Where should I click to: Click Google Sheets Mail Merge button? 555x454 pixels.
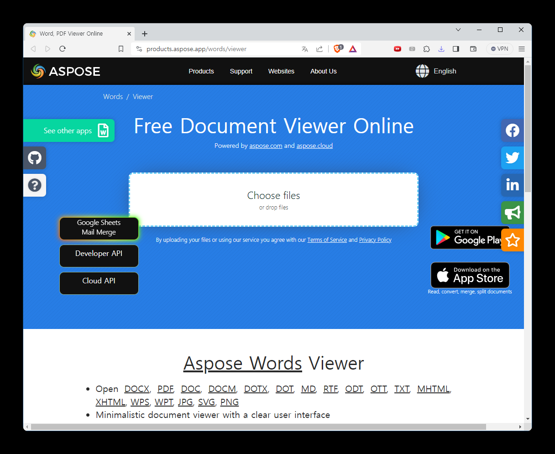tap(99, 228)
